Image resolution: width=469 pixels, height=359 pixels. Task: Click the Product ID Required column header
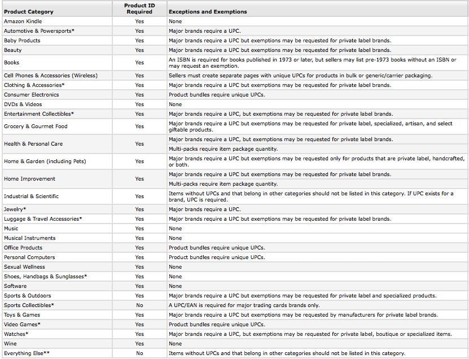(139, 8)
